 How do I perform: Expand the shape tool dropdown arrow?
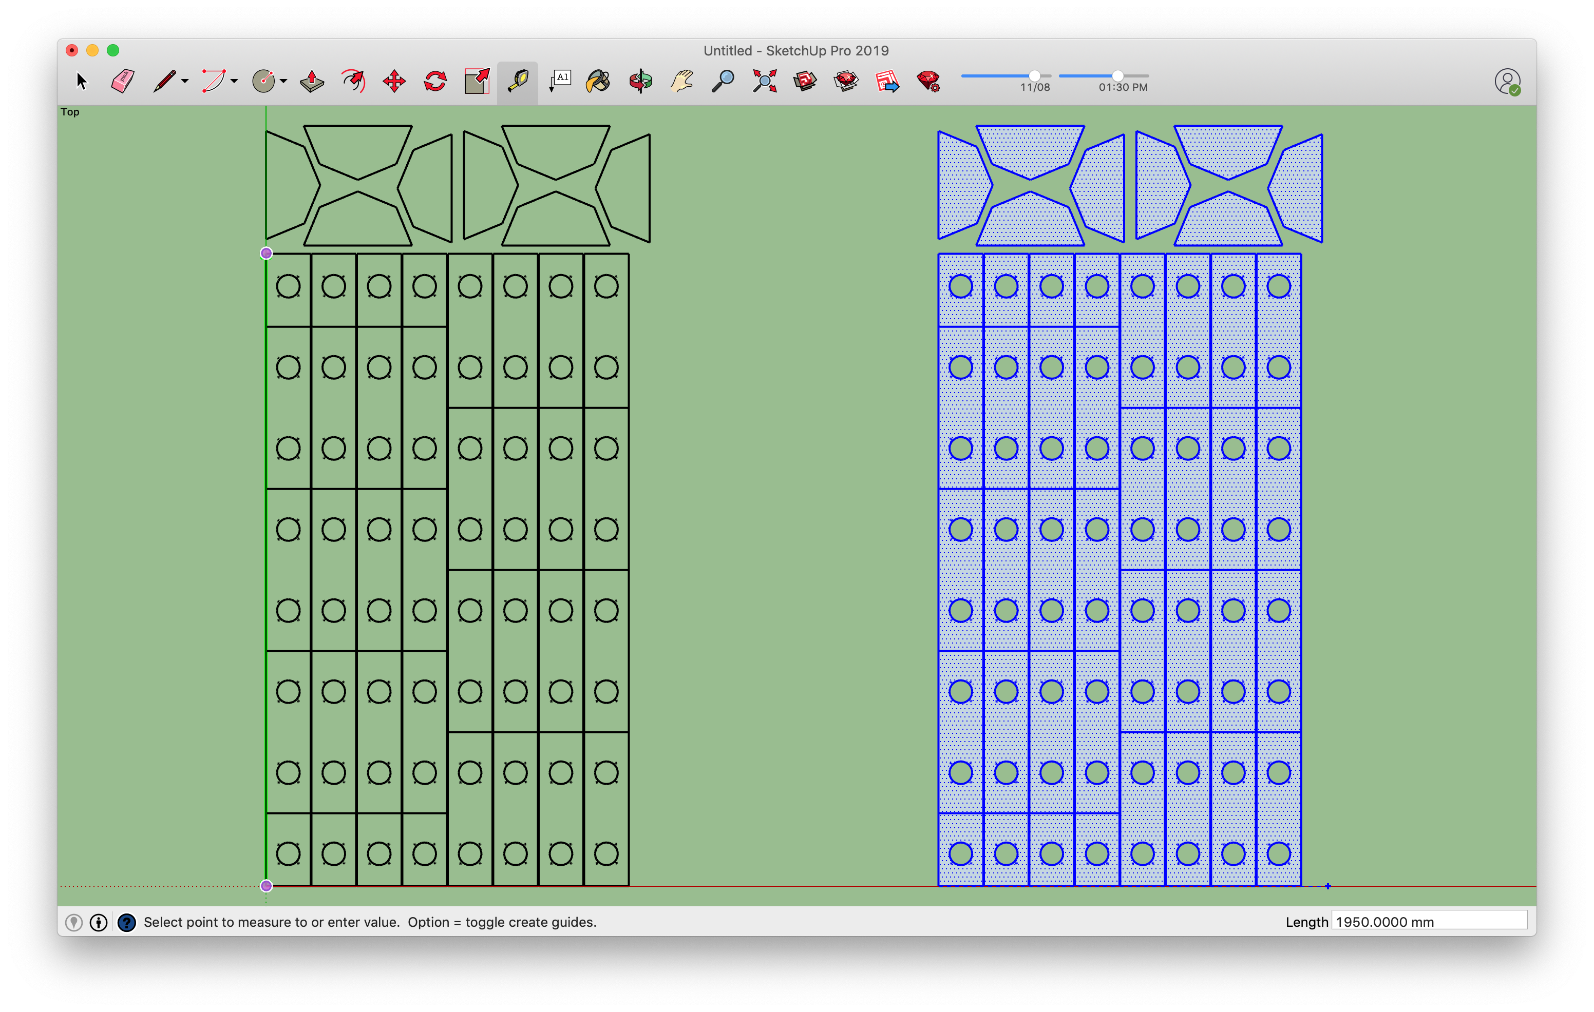pos(283,82)
